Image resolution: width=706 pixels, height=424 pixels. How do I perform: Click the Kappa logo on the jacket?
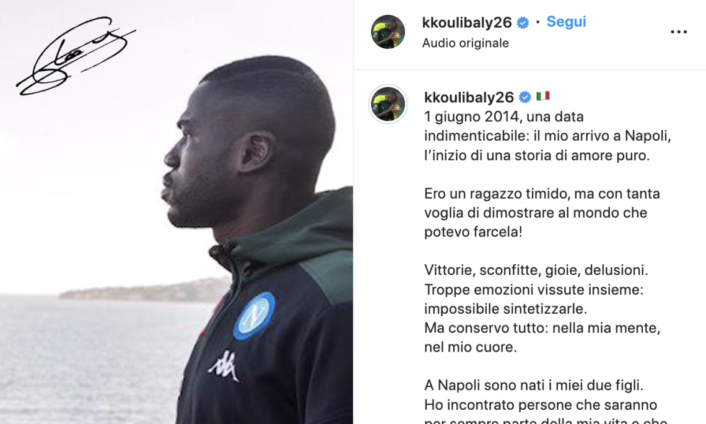click(224, 366)
